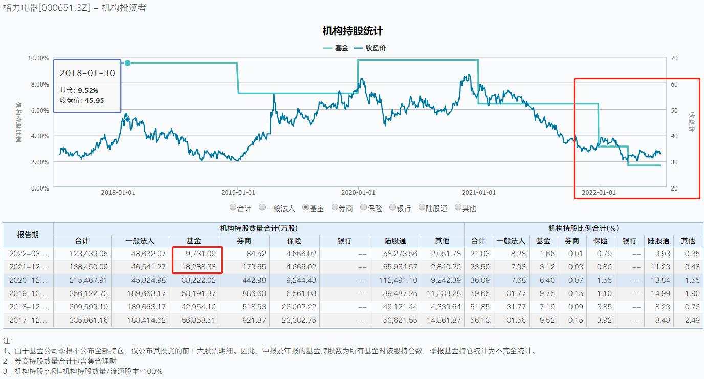Click the cell 58,273.56
This screenshot has width=704, height=379.
[x=401, y=254]
